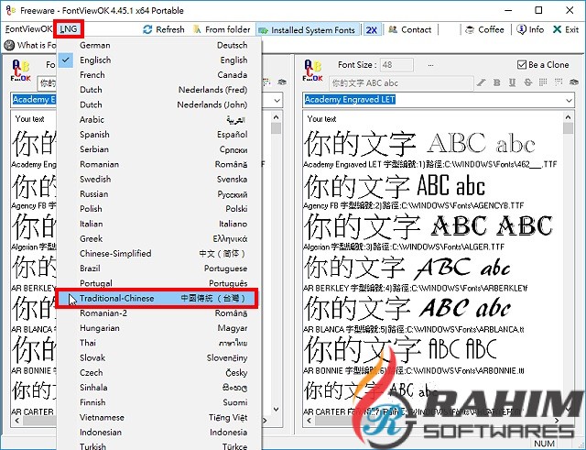Viewport: 586px width, 450px height.
Task: Click the printer icon in left panel
Action: (282, 82)
